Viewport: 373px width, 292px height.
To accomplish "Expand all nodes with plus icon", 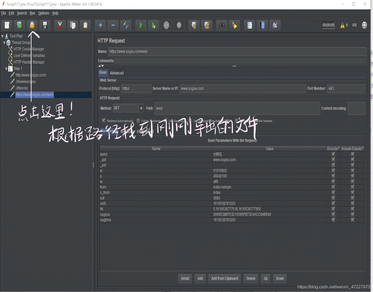I will pyautogui.click(x=100, y=25).
